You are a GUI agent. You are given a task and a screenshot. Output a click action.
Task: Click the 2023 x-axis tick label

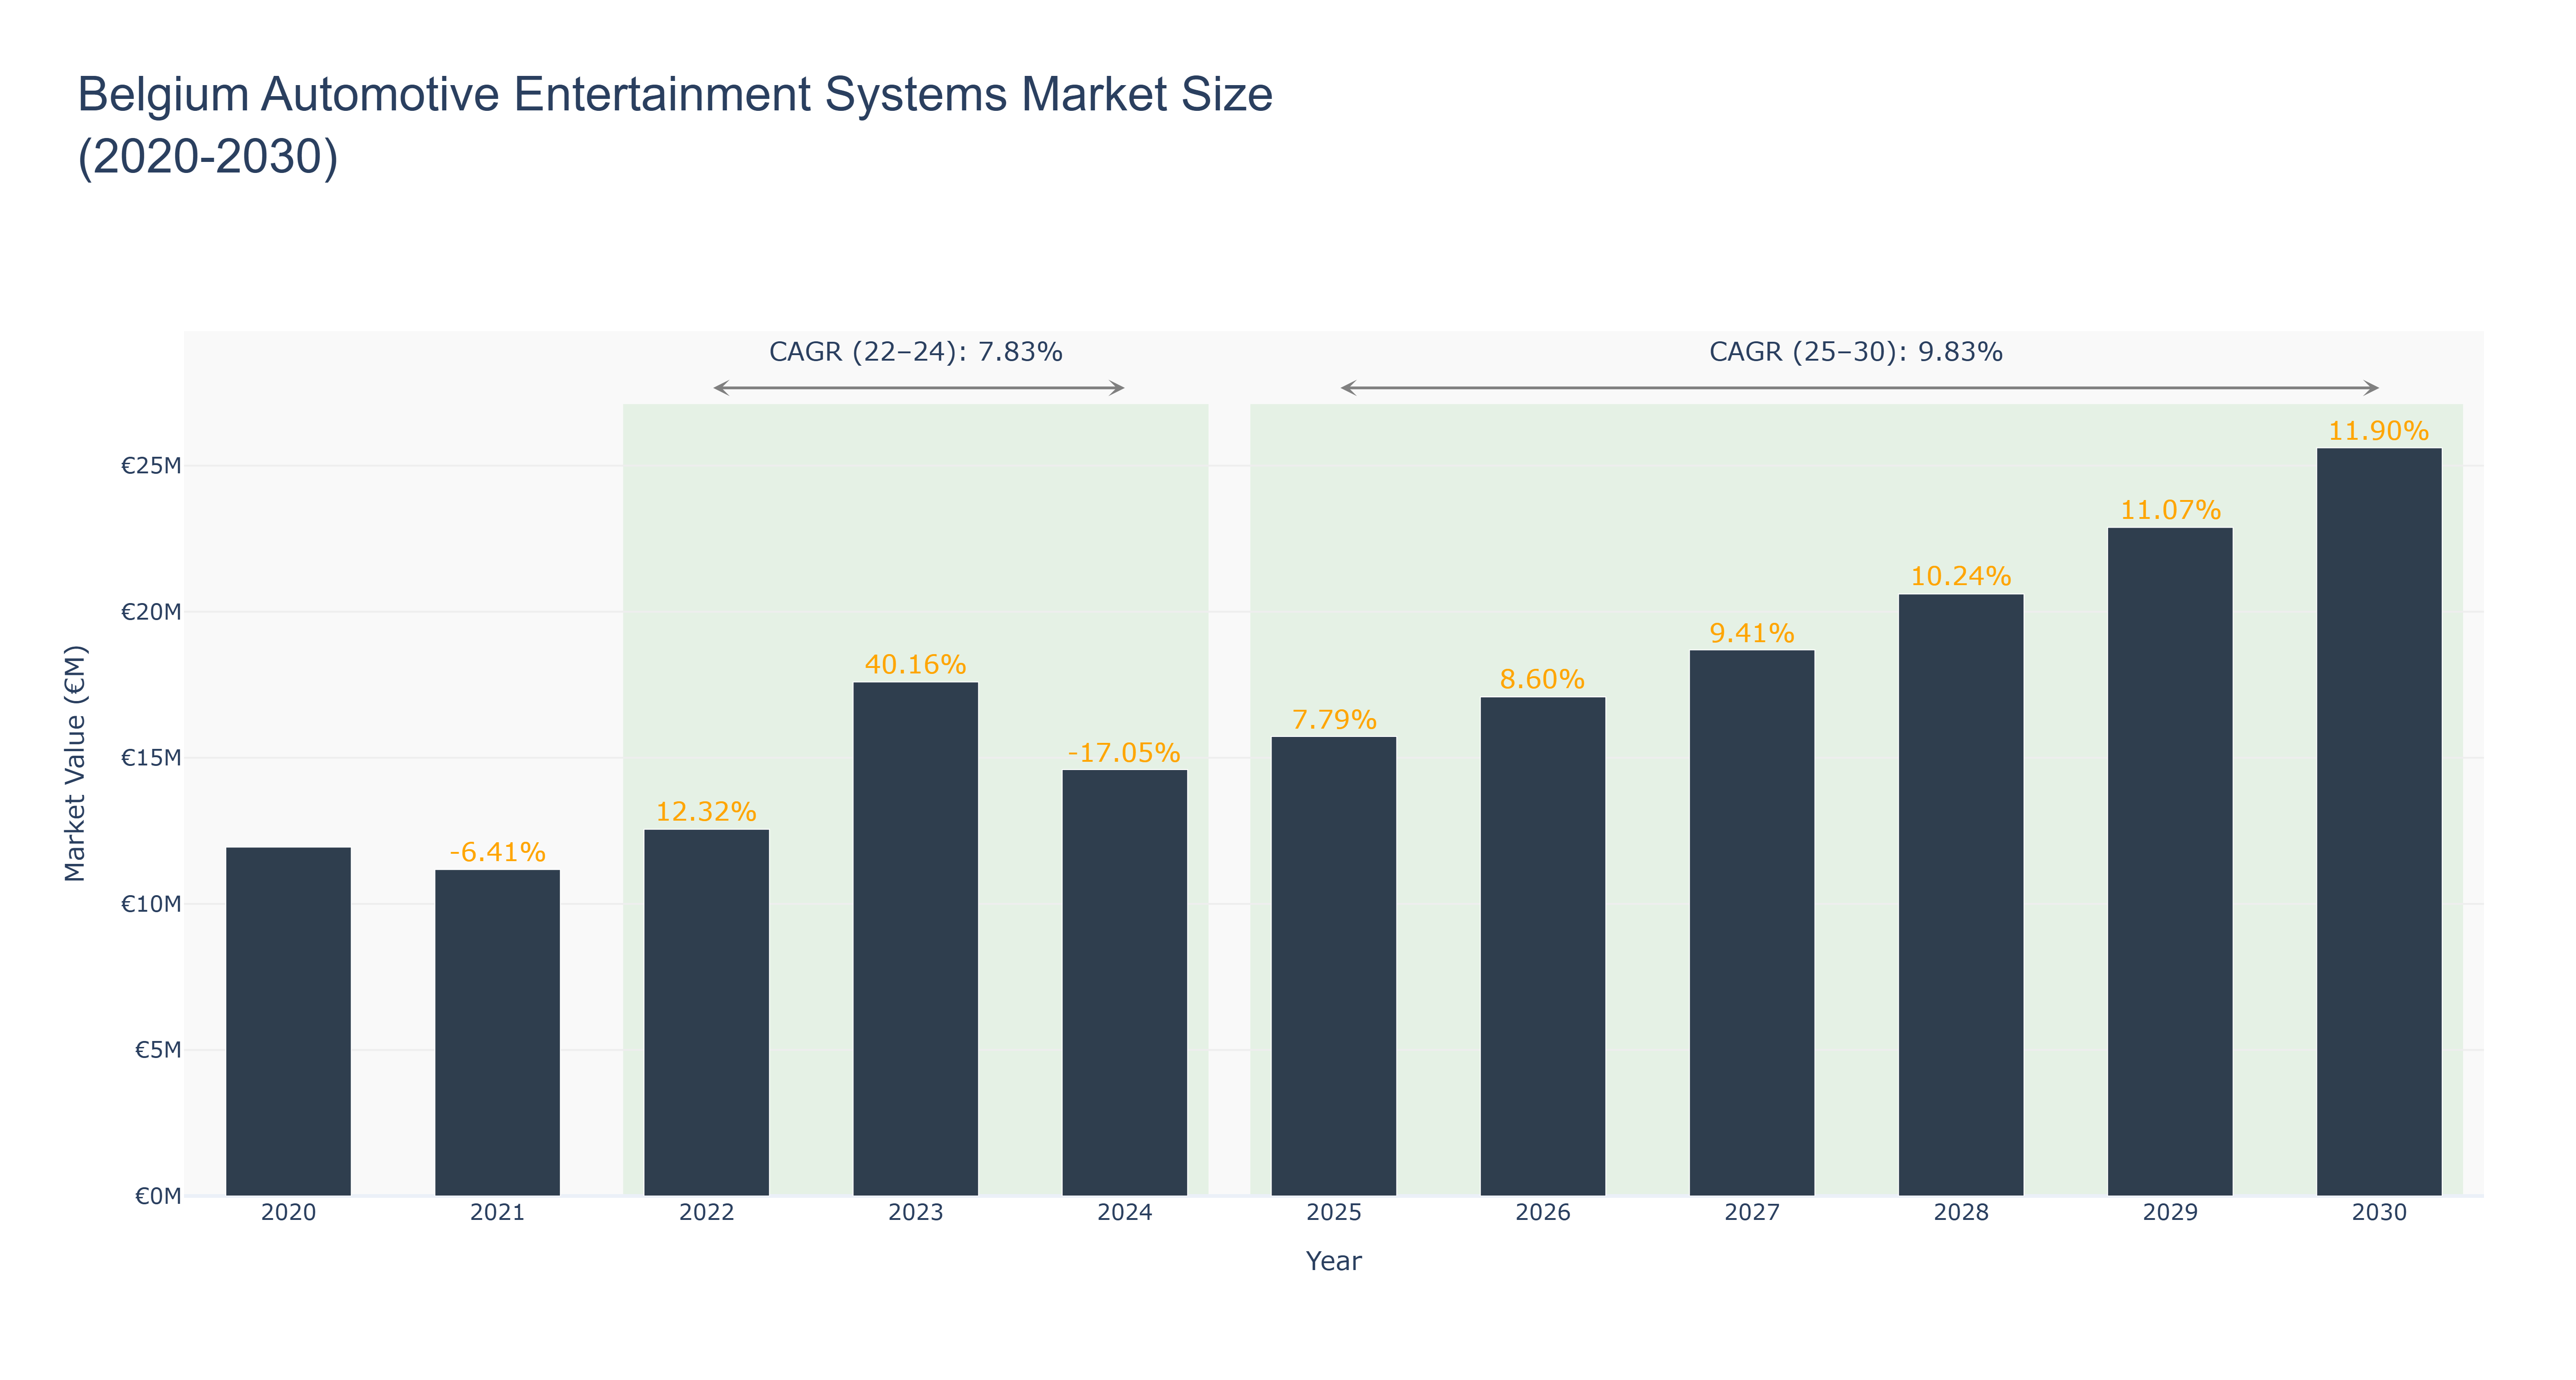[x=915, y=1212]
